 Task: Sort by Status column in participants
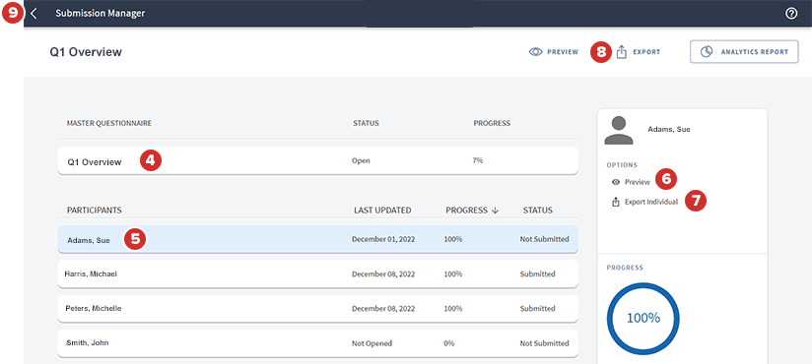(537, 211)
